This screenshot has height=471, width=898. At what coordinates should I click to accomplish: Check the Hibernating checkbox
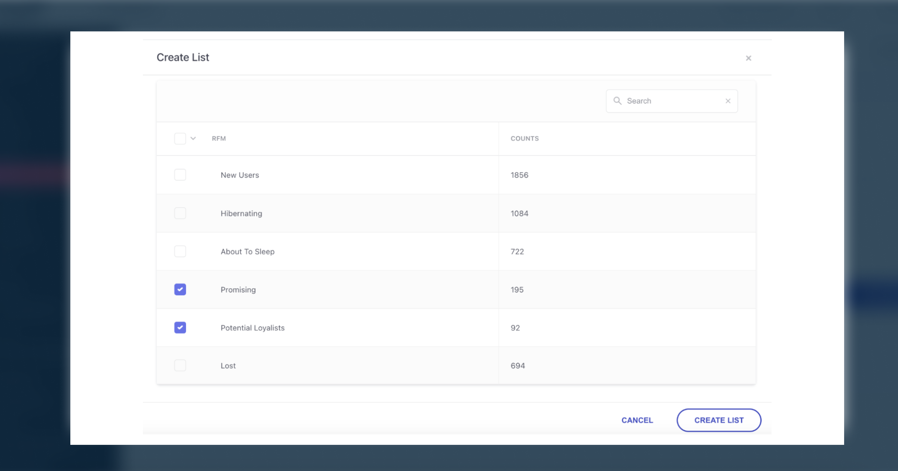pos(180,213)
